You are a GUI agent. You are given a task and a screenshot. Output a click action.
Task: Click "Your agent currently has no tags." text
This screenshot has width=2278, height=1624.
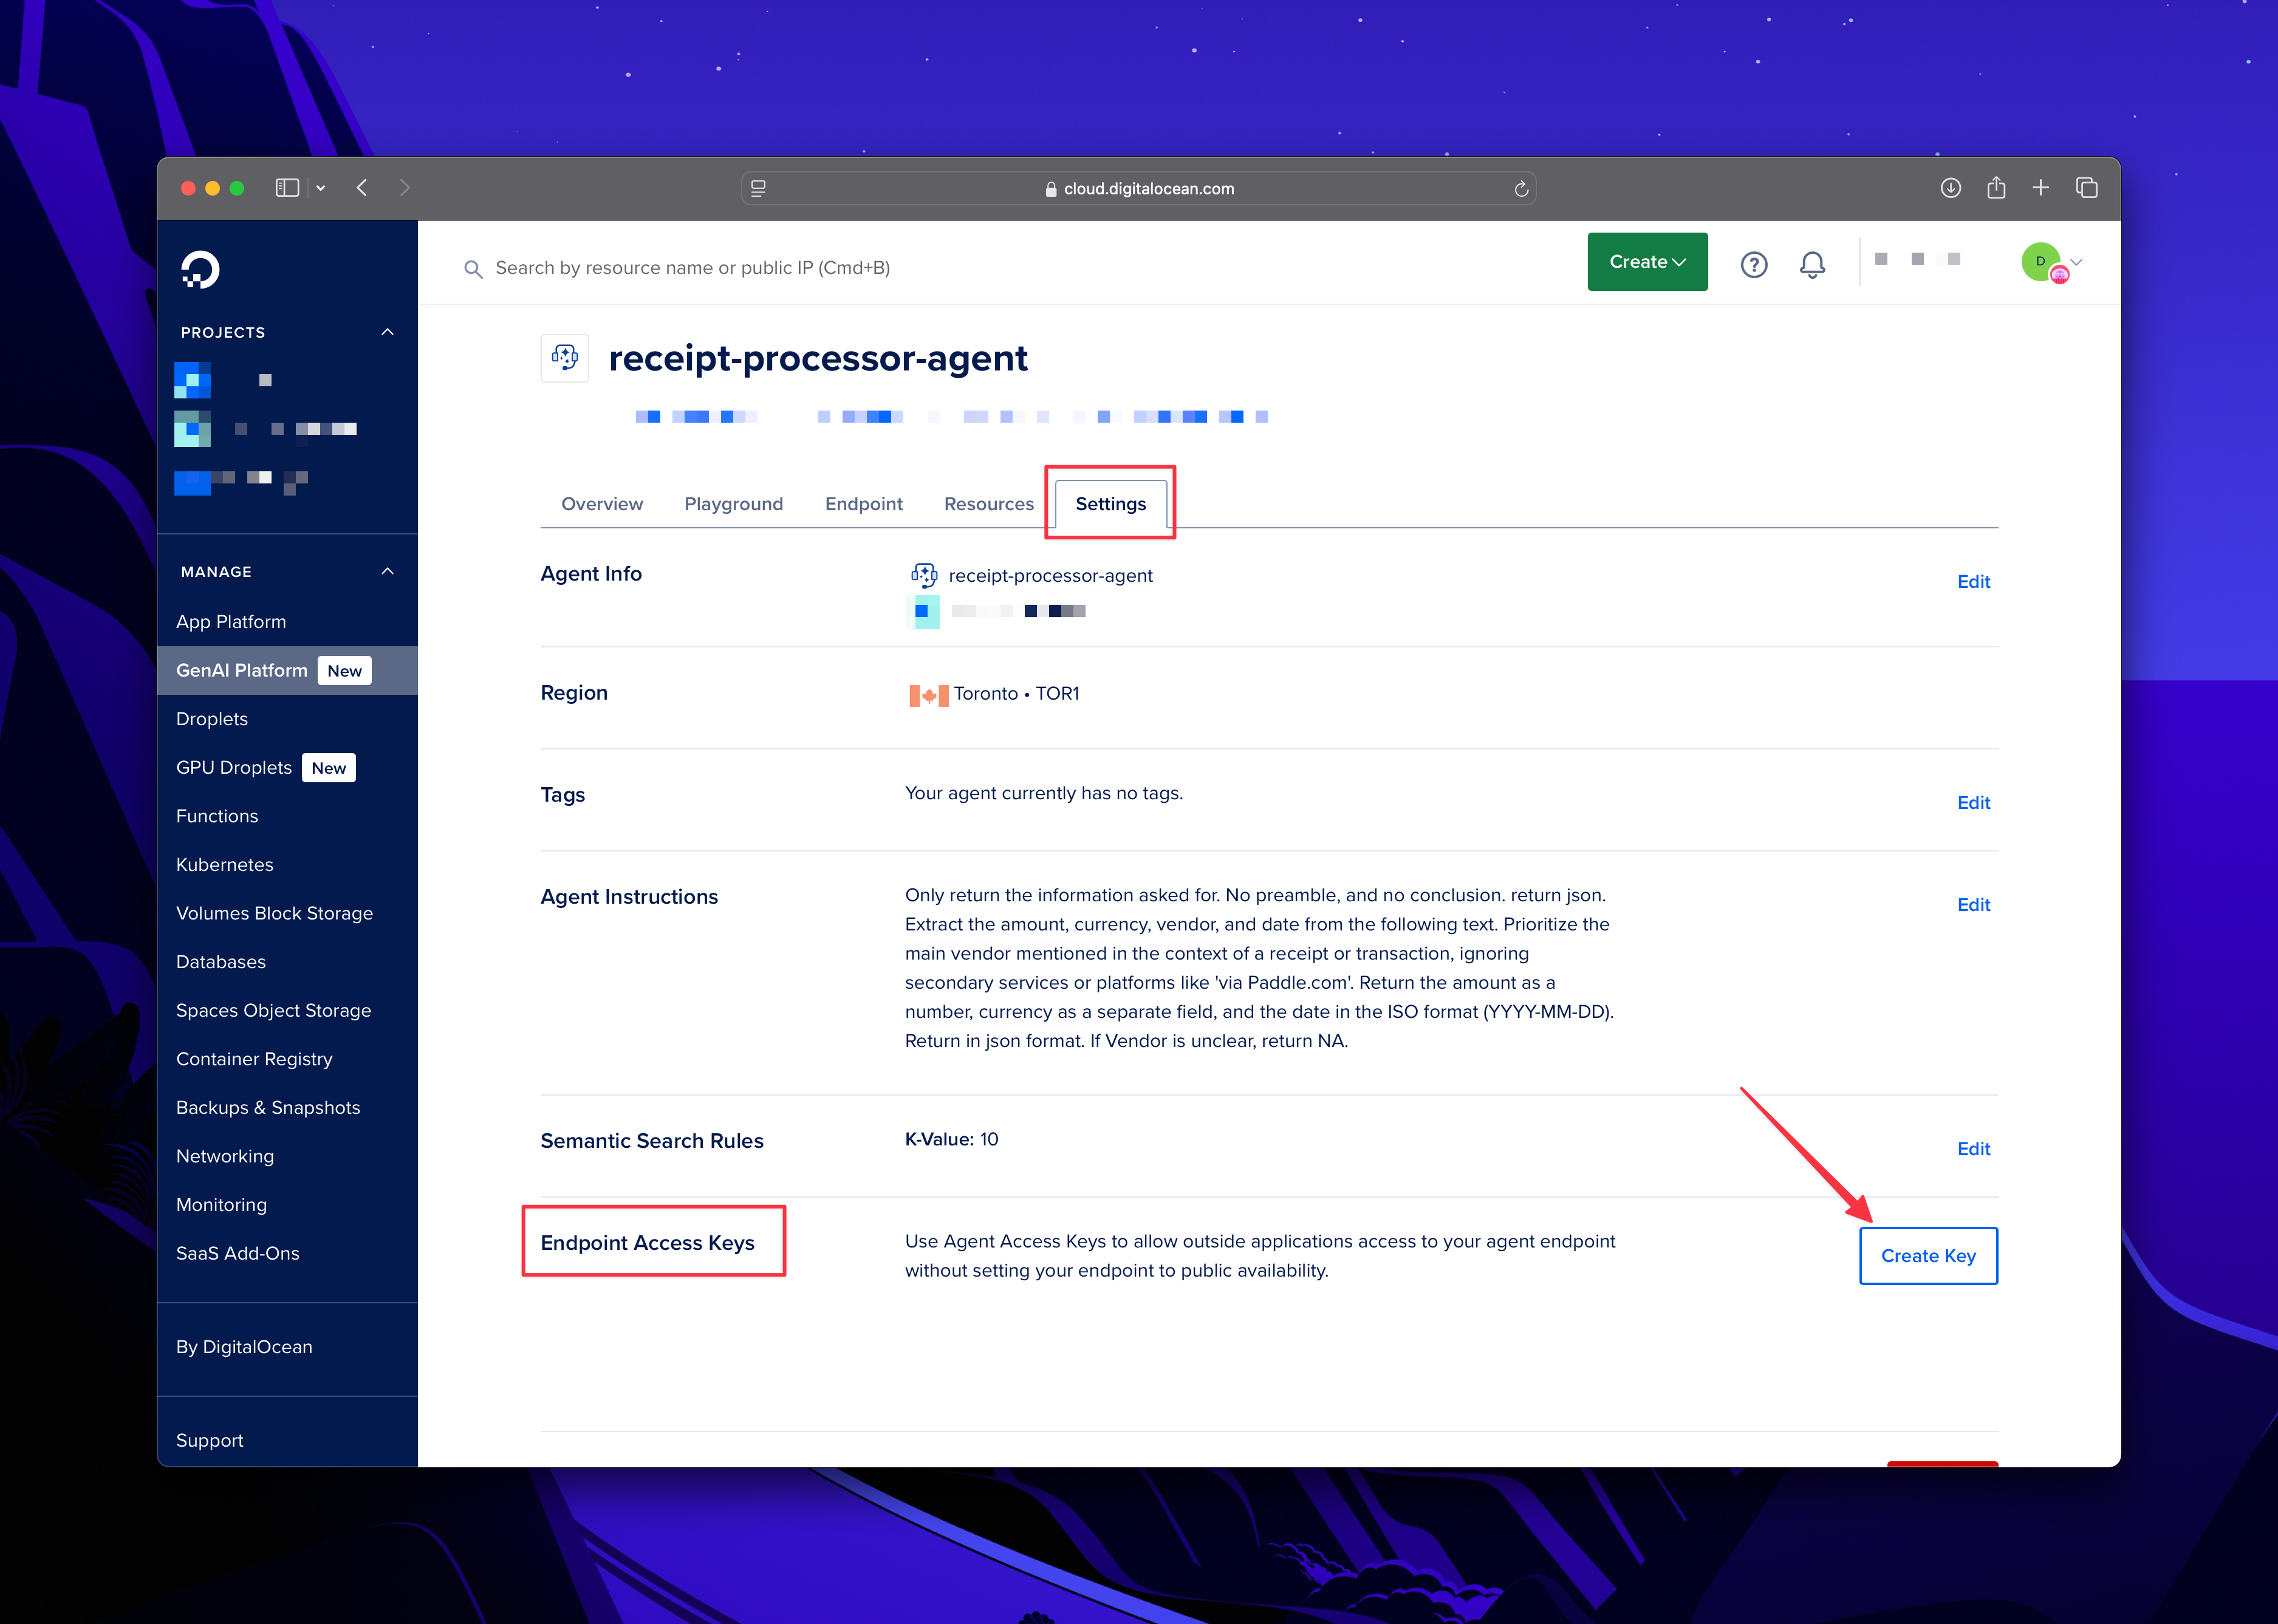tap(1043, 793)
